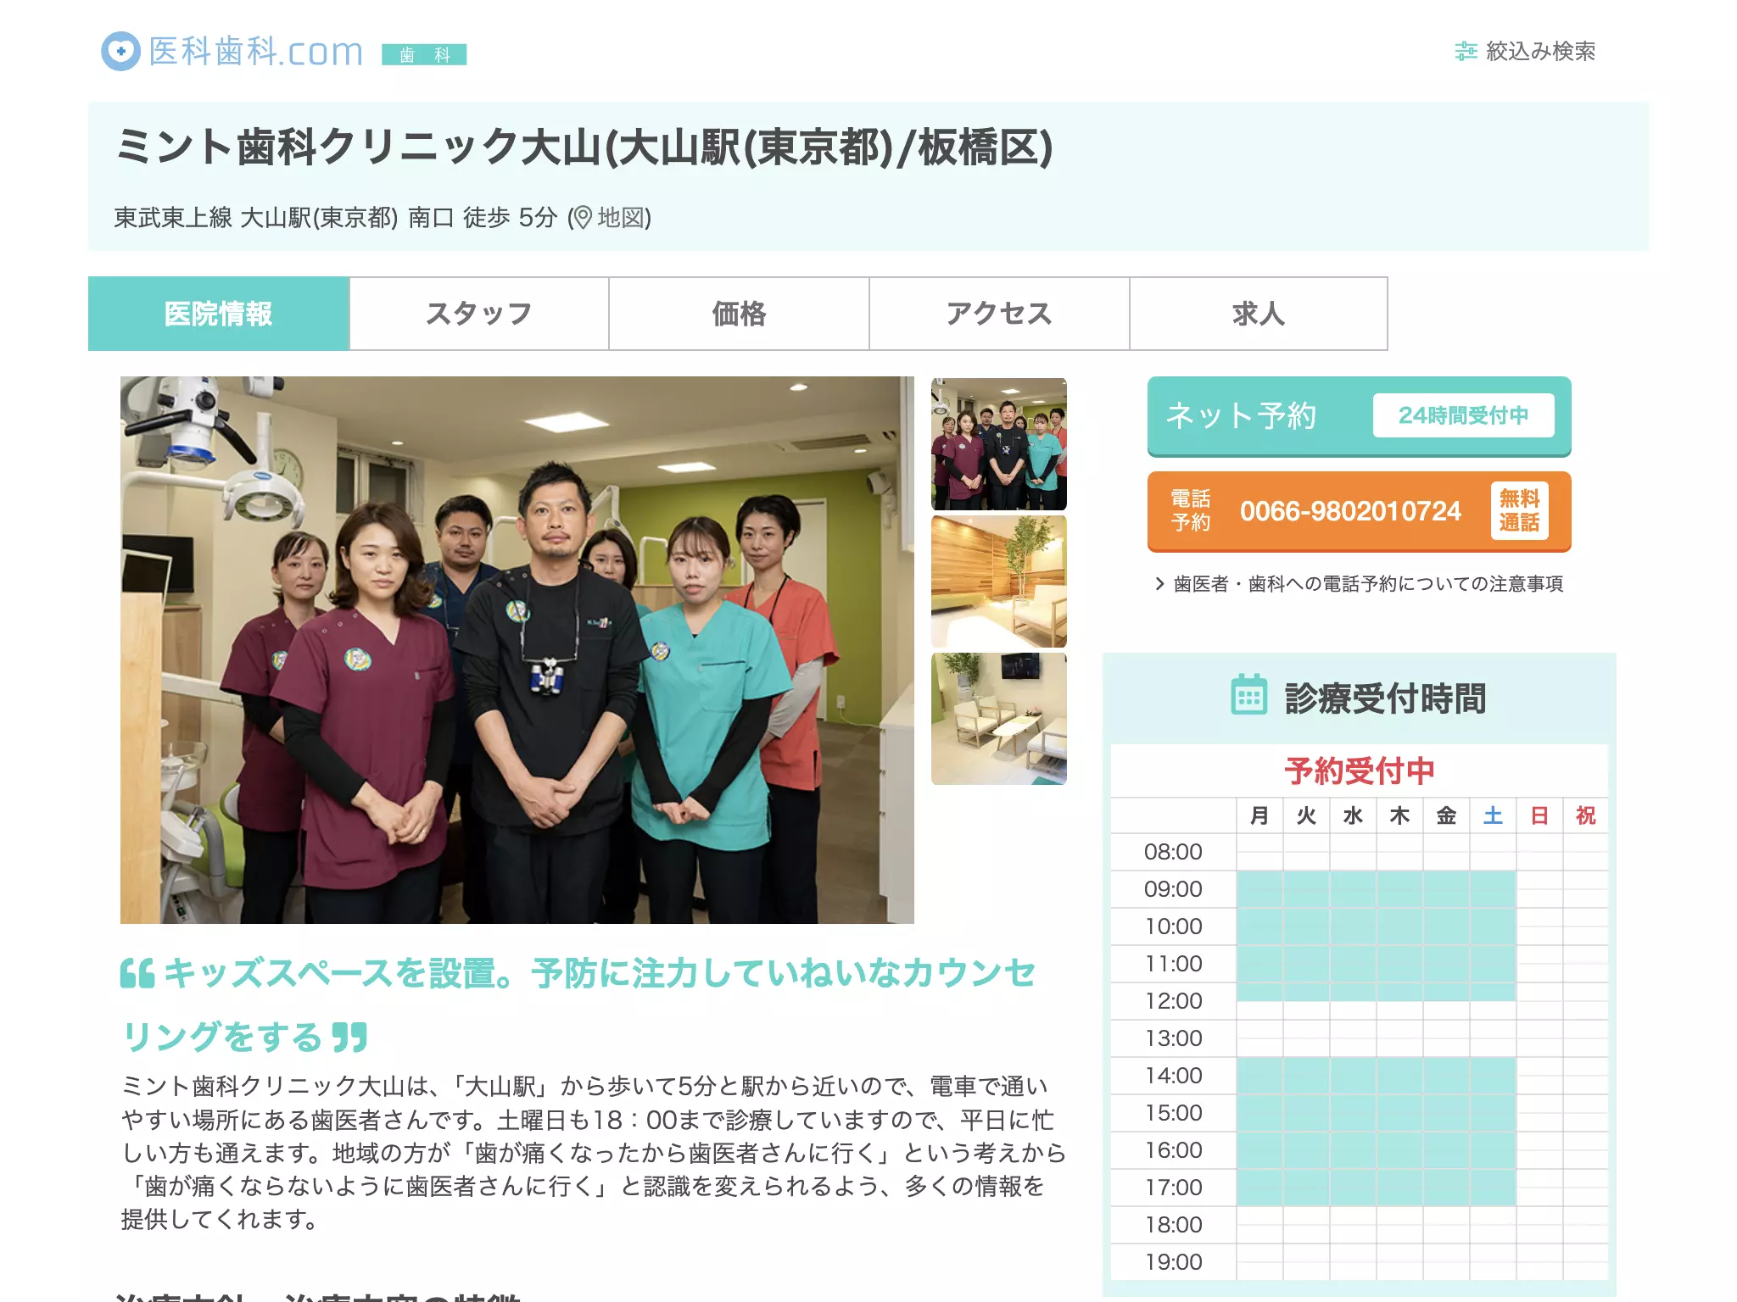Click the 13:00 time row label
1737x1302 pixels.
1173,1038
